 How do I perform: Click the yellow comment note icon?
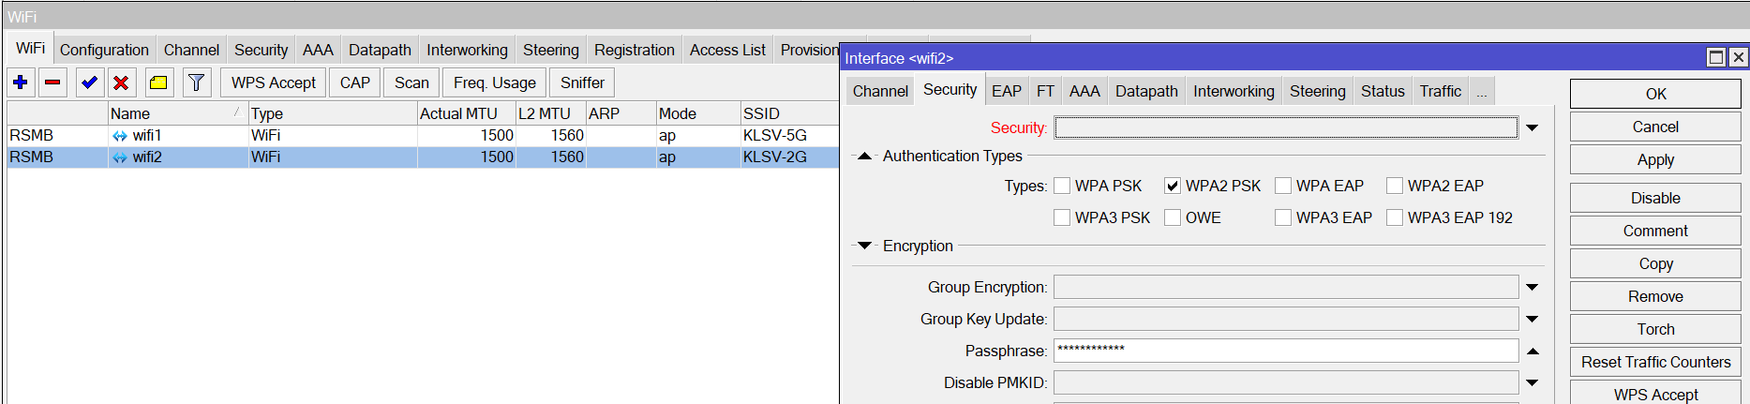(158, 82)
